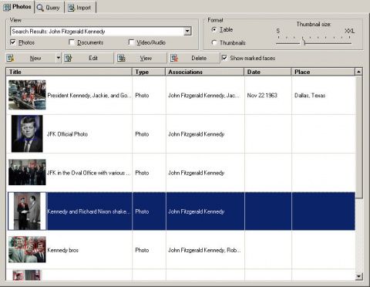Select 'JFK in the Oval Office' title
Image resolution: width=370 pixels, height=287 pixels.
(89, 173)
